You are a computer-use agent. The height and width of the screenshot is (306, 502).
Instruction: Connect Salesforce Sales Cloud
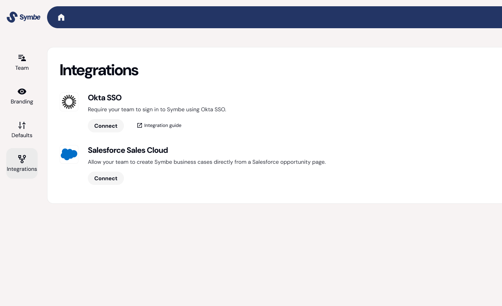106,178
